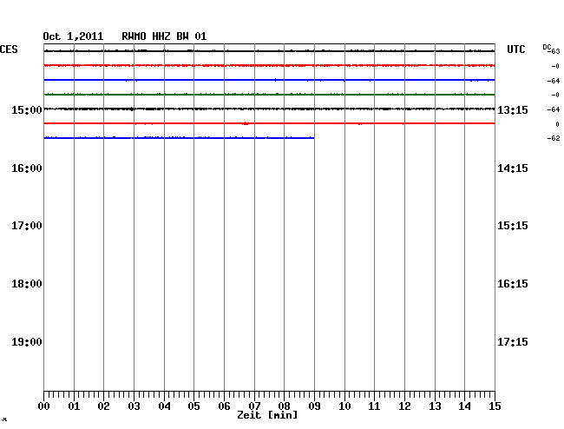
Task: Click the '15:15' UTC time label
Action: click(x=513, y=226)
